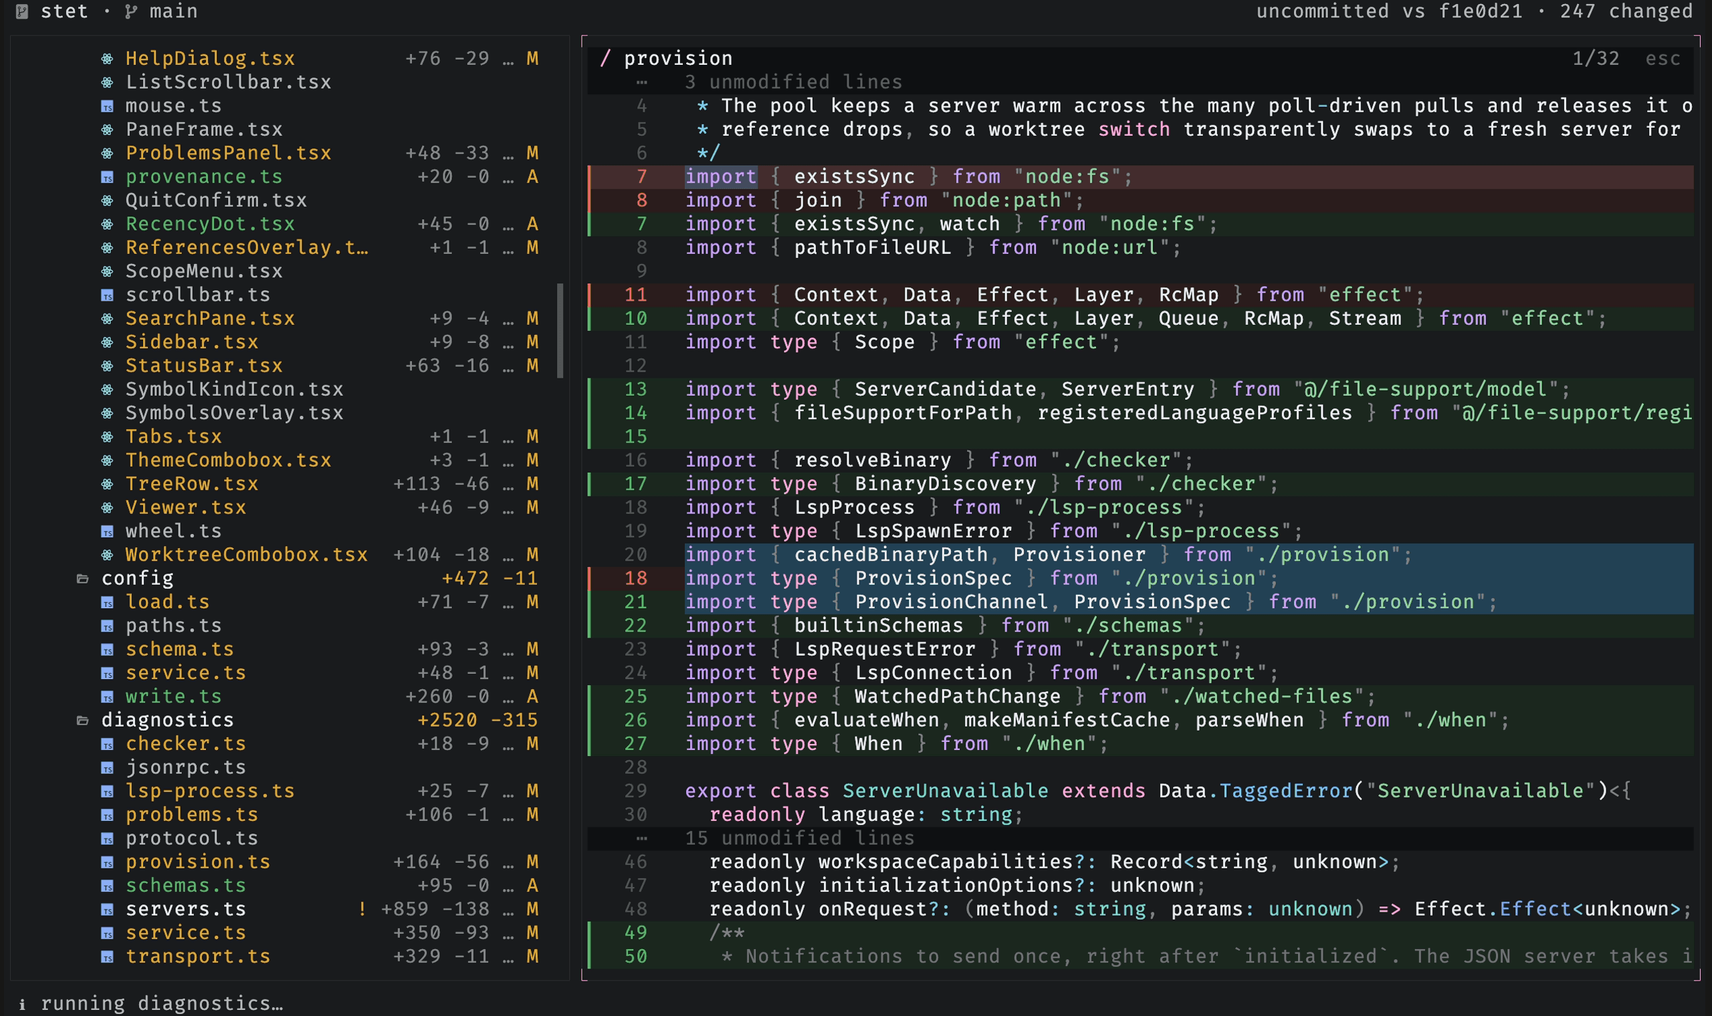Select problems.ts file
1712x1016 pixels.
(192, 815)
